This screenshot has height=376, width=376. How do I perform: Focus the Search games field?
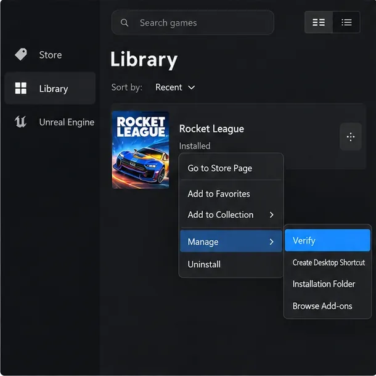[x=193, y=23]
